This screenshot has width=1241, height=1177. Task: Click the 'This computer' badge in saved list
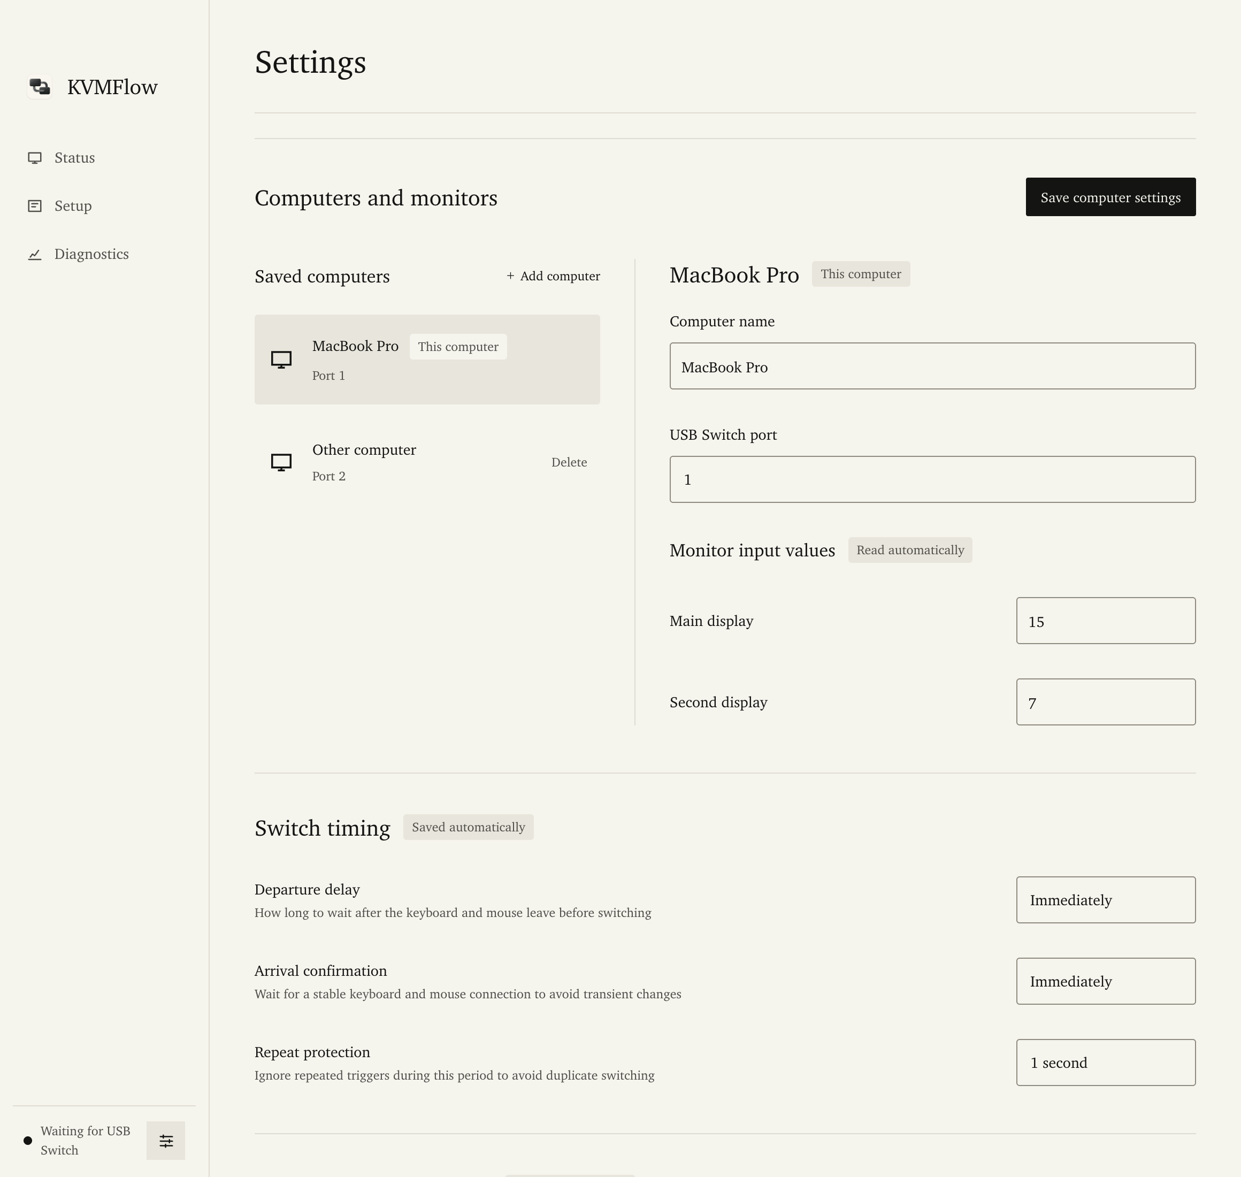(458, 347)
